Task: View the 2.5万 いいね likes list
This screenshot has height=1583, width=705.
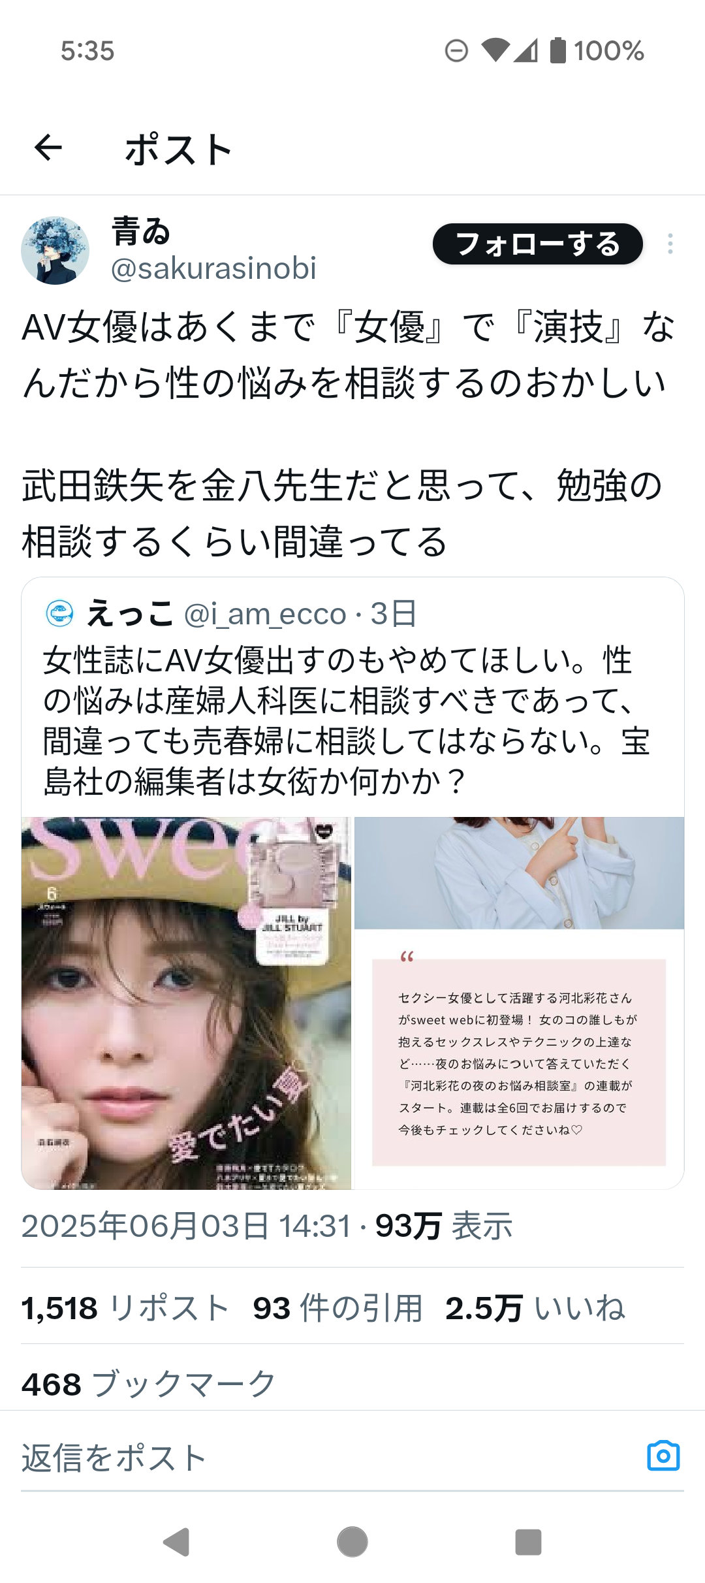Action: [x=535, y=1309]
